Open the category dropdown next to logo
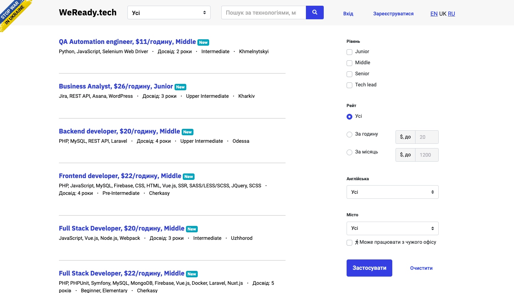514x293 pixels. [169, 12]
